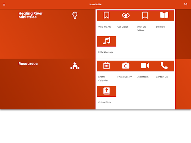Open the chat messages icon

(186, 4)
